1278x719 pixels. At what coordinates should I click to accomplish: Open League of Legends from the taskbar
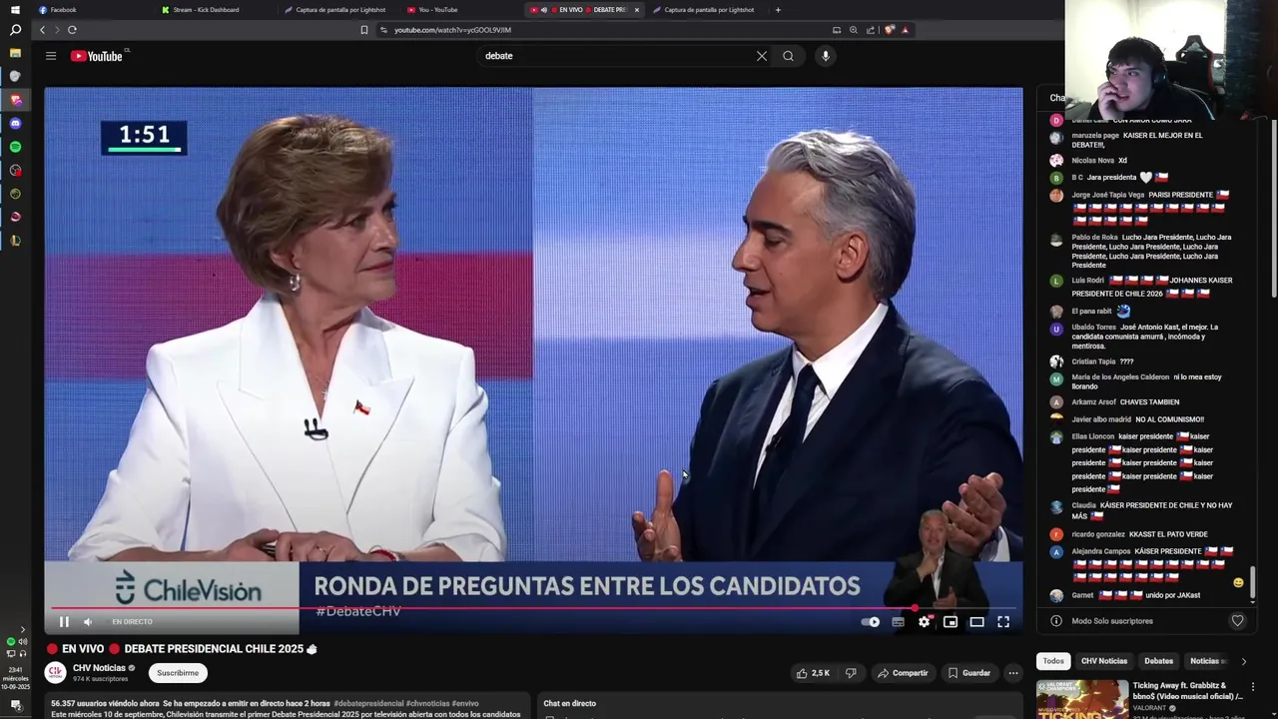[15, 241]
